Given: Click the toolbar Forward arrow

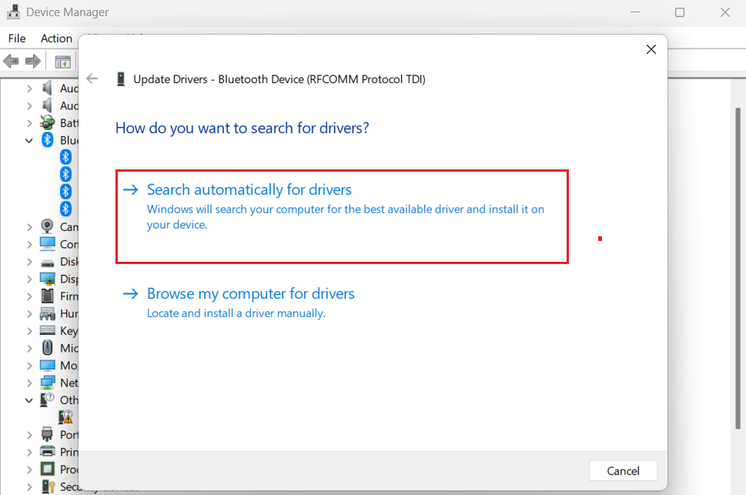Looking at the screenshot, I should (x=33, y=61).
